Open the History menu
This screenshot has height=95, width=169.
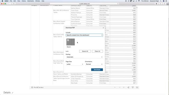pyautogui.click(x=24, y=1)
